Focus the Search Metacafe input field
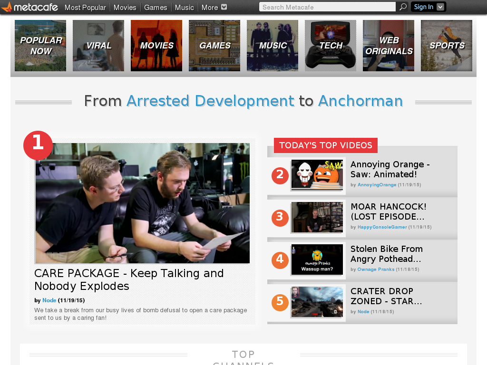Image resolution: width=487 pixels, height=365 pixels. click(x=327, y=7)
